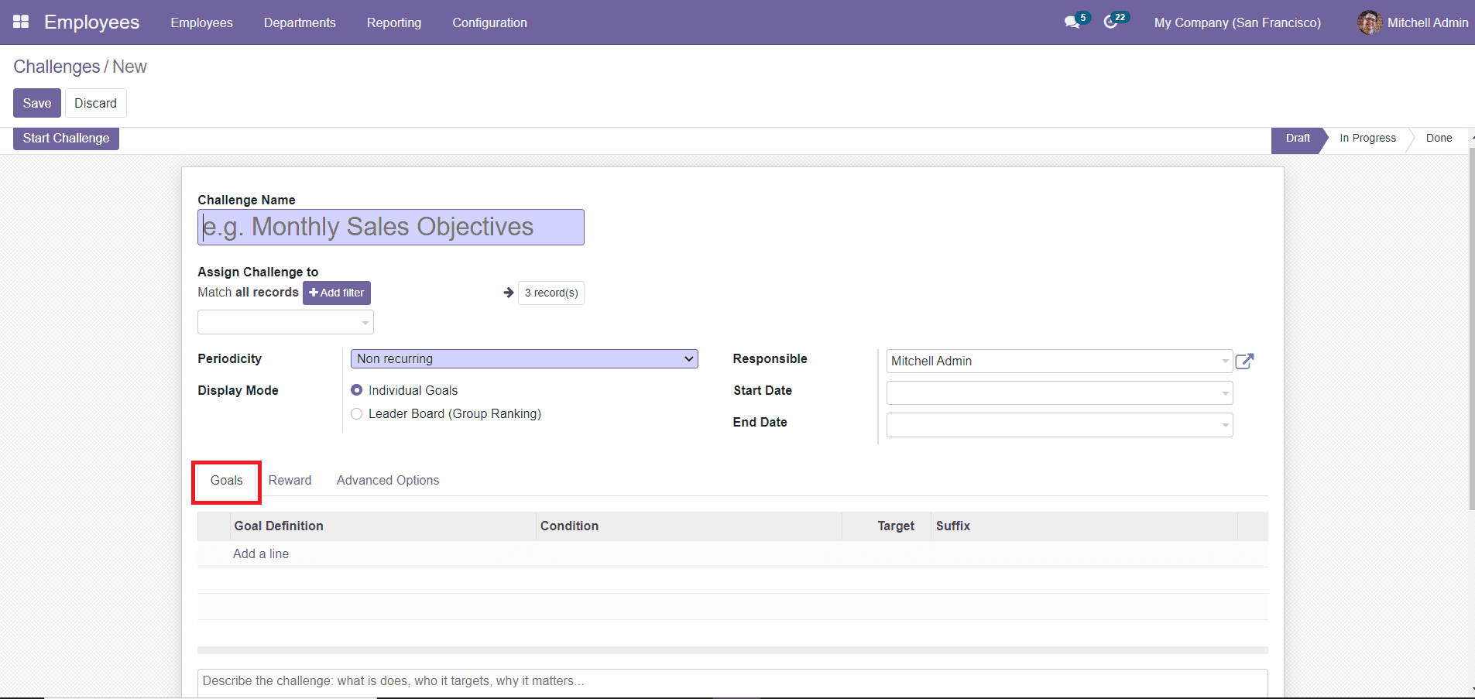Open the Start Date picker
Image resolution: width=1475 pixels, height=699 pixels.
1058,392
